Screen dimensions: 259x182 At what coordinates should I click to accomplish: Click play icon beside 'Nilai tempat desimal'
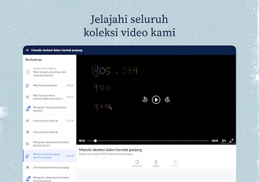(x=28, y=85)
